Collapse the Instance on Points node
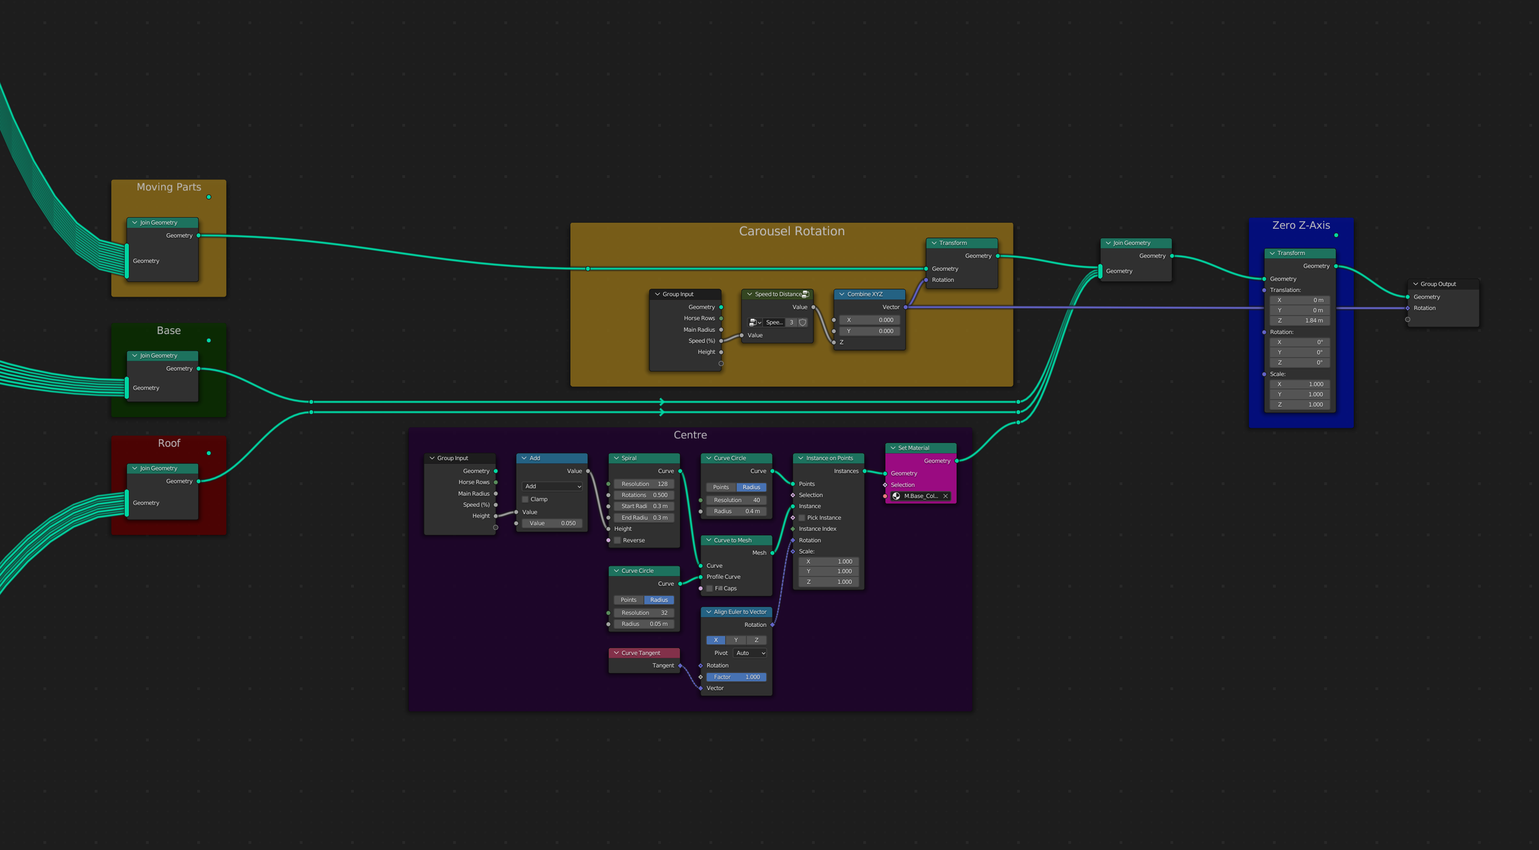 click(801, 458)
